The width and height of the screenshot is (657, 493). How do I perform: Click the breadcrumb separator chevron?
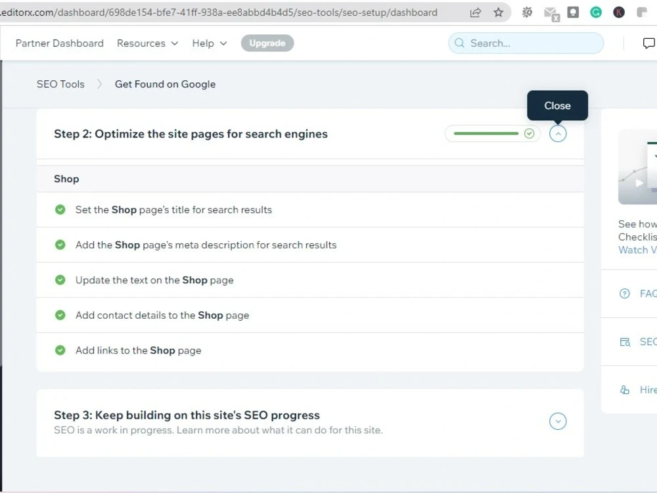point(99,84)
